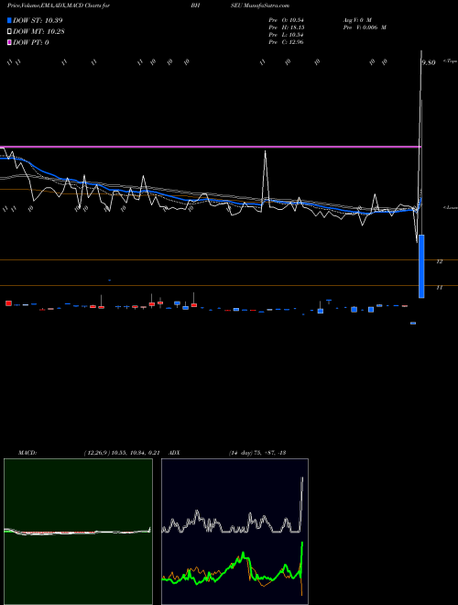
Task: Click the small blue candle below the latest bar
Action: click(x=413, y=323)
